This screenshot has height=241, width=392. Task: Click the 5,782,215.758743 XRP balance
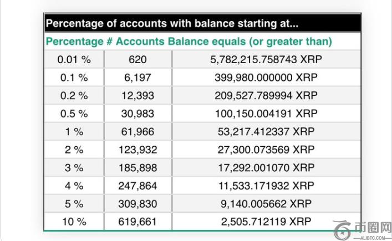click(x=266, y=59)
